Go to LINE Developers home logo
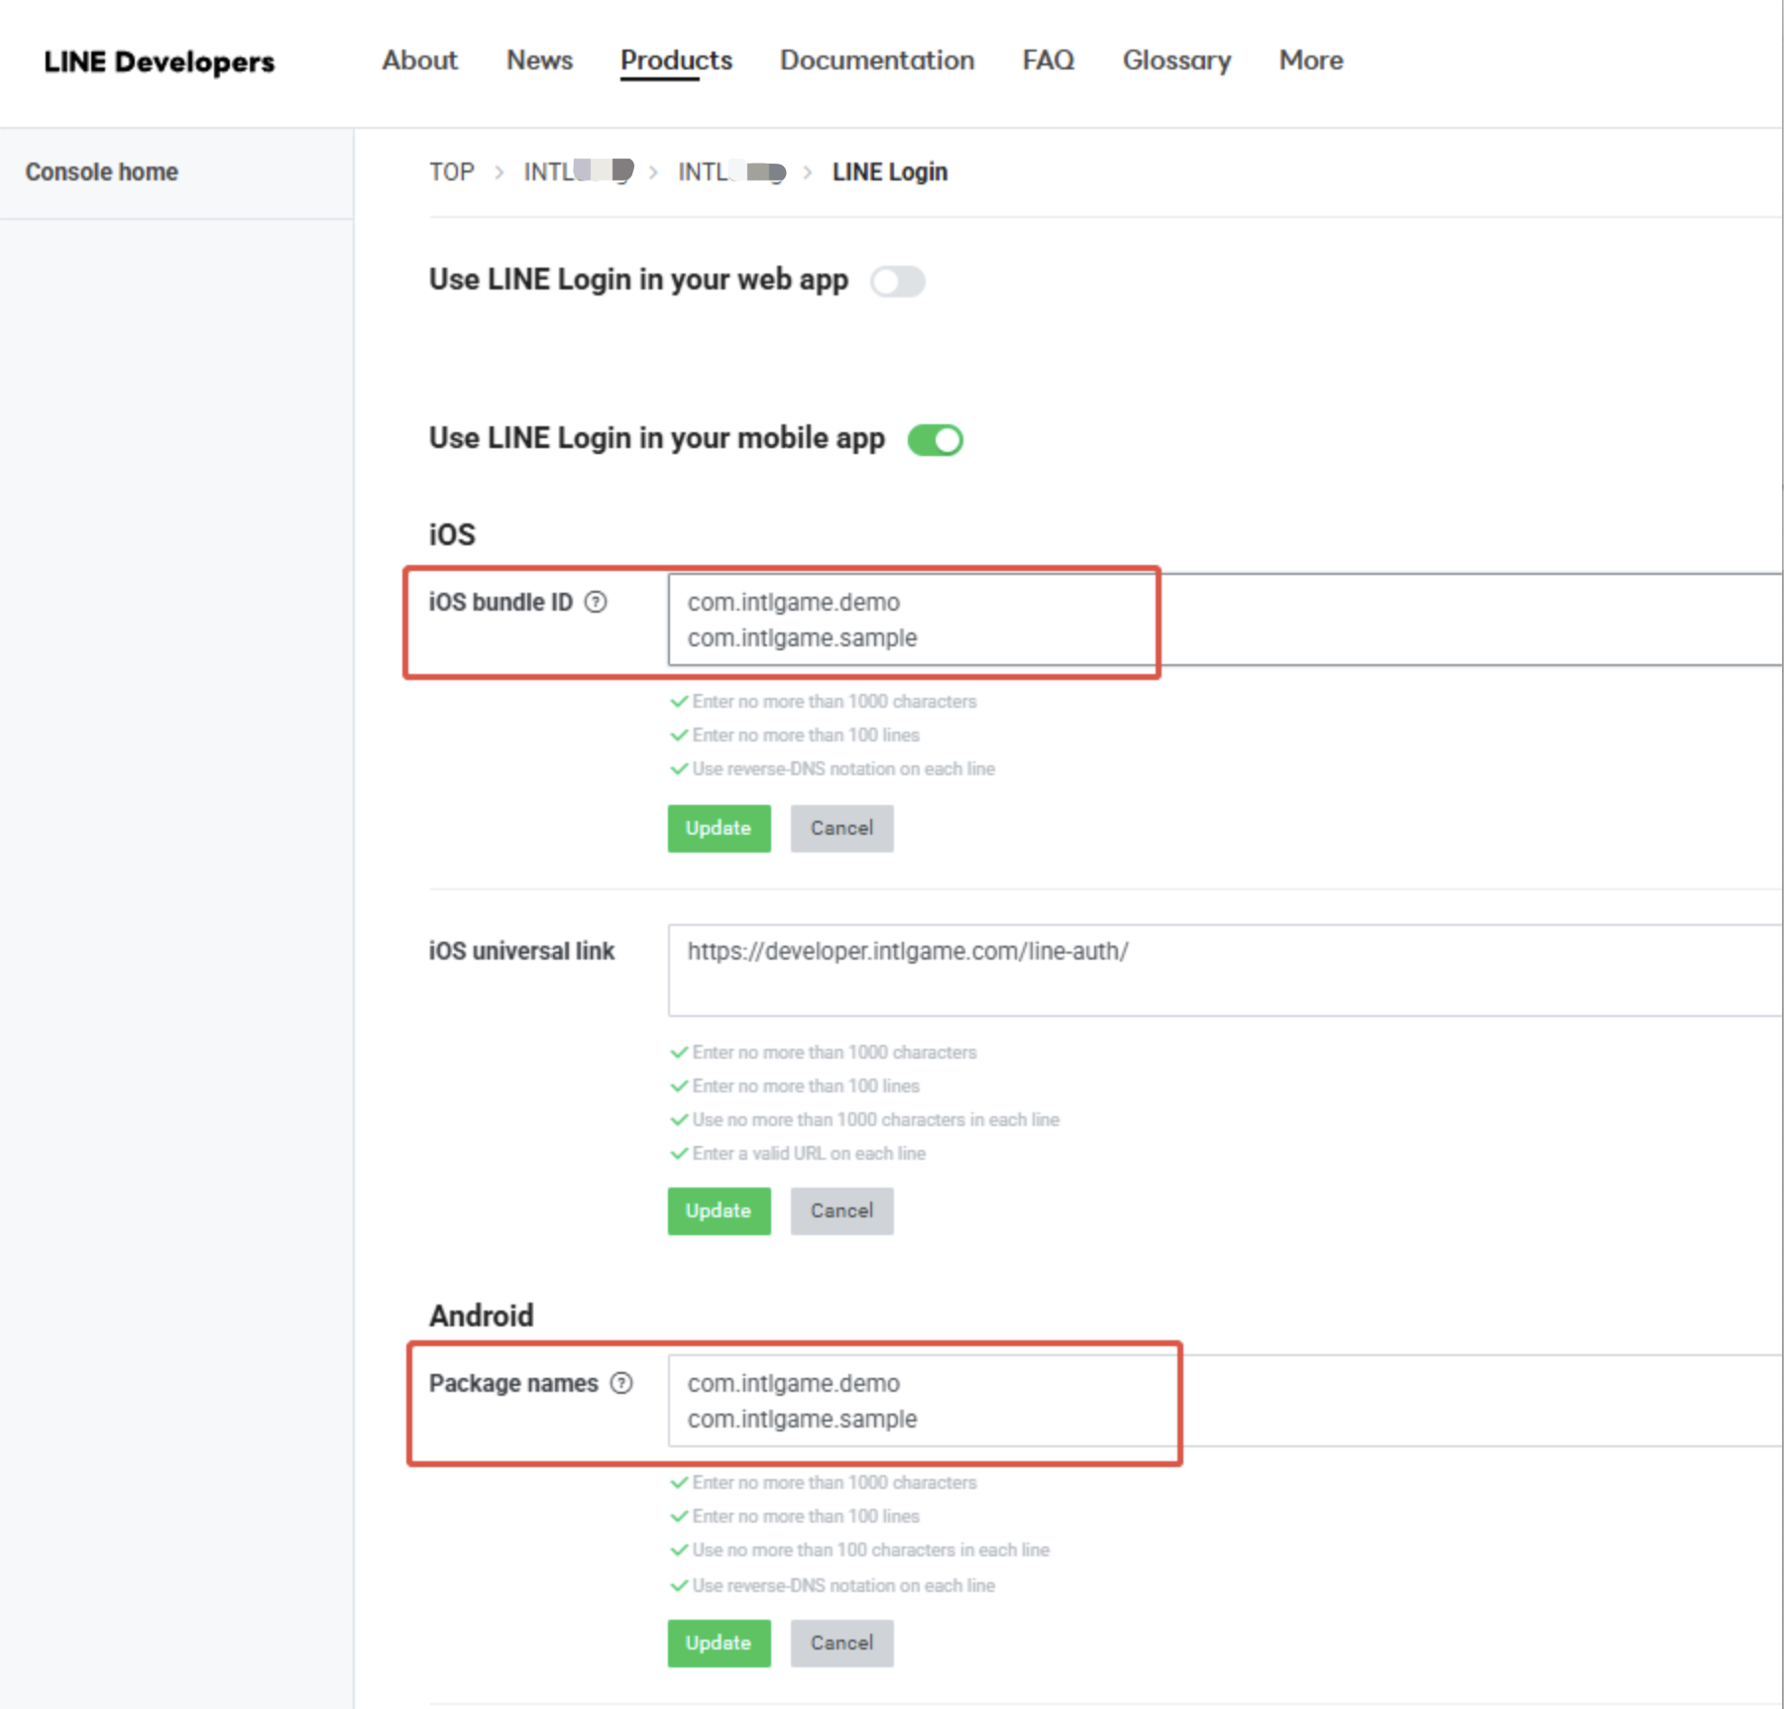 (160, 61)
